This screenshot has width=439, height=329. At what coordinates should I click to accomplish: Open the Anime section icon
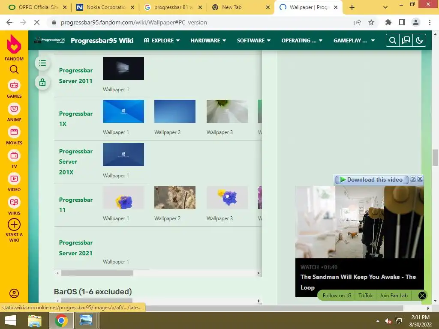[14, 109]
